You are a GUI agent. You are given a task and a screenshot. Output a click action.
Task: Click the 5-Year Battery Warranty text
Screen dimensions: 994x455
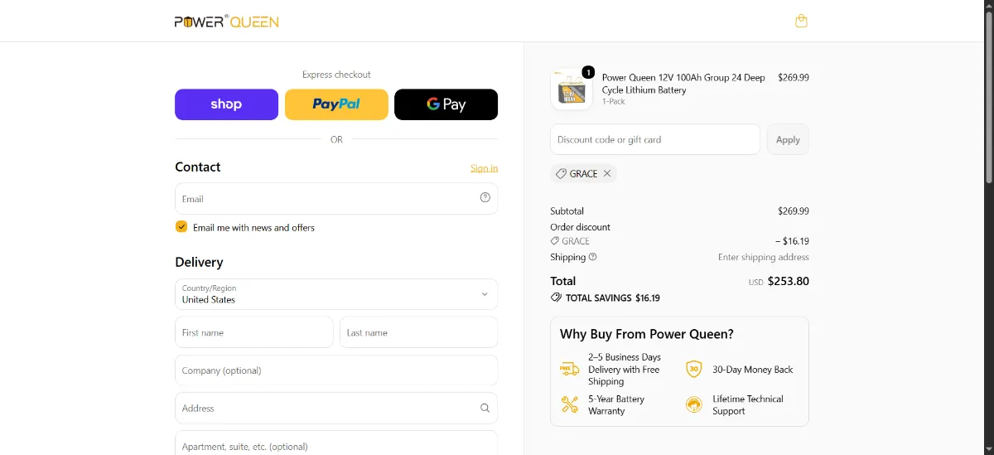[616, 404]
